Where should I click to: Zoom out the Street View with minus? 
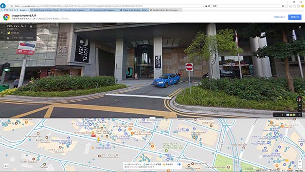click(300, 110)
